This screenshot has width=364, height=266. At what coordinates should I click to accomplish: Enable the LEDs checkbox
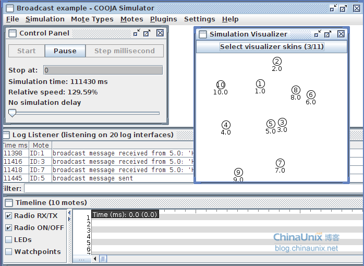coord(8,240)
